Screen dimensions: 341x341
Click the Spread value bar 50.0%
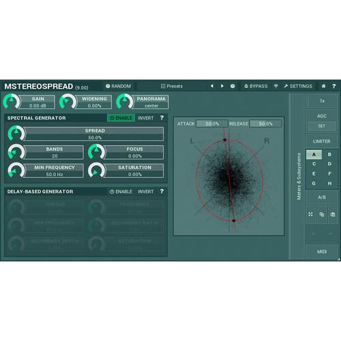click(95, 138)
